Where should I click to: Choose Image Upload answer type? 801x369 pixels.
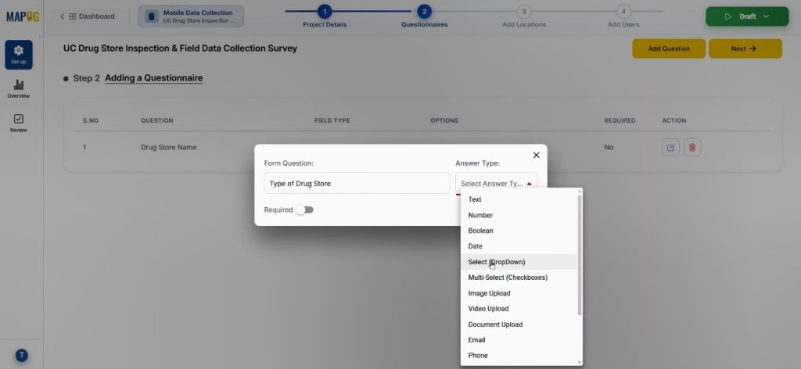(519, 293)
